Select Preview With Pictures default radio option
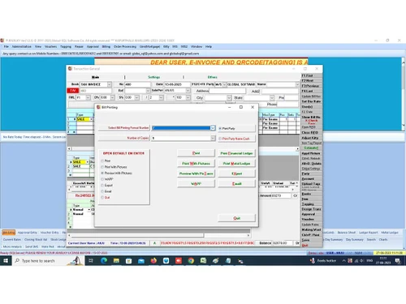This screenshot has height=304, width=406. pyautogui.click(x=102, y=173)
